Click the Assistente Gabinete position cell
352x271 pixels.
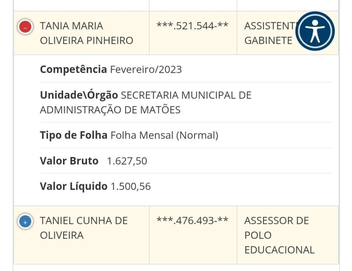pos(268,33)
